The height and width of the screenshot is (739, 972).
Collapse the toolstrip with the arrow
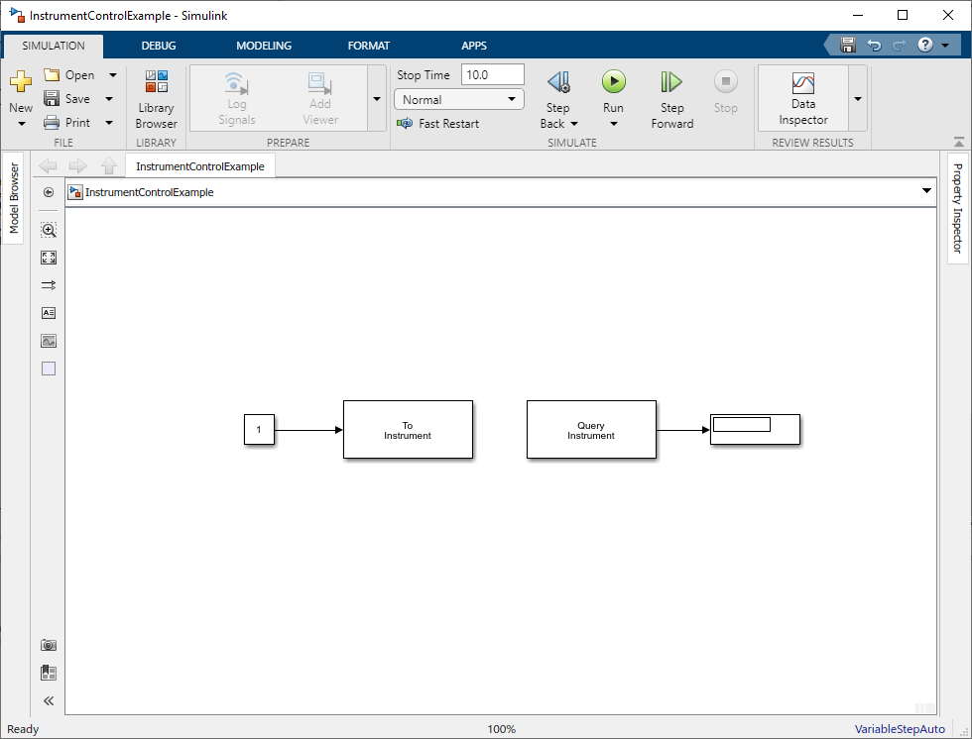pyautogui.click(x=959, y=143)
